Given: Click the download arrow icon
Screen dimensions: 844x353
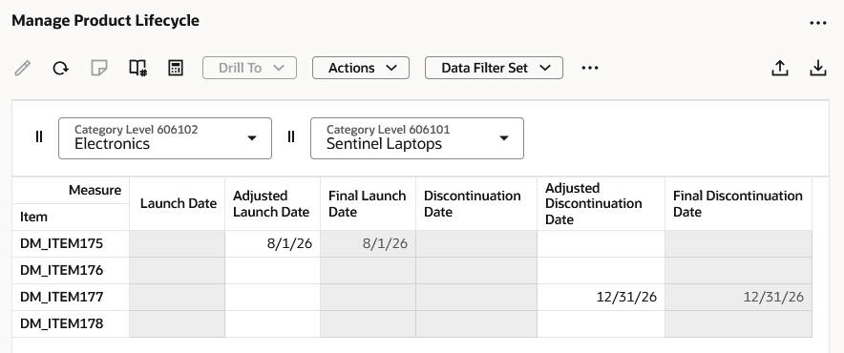Looking at the screenshot, I should coord(818,68).
